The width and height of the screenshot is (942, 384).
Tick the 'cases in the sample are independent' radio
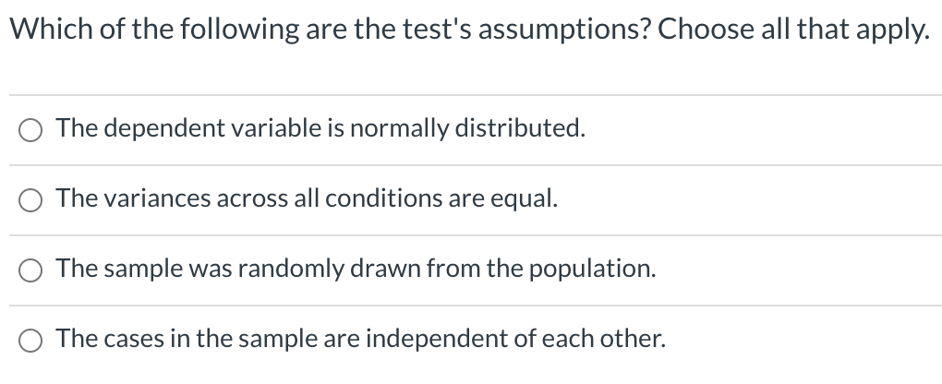(x=30, y=341)
